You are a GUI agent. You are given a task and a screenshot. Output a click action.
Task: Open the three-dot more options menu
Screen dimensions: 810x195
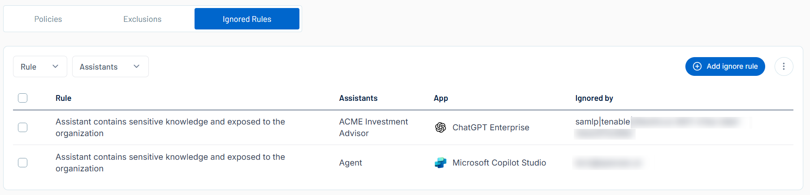click(x=784, y=66)
